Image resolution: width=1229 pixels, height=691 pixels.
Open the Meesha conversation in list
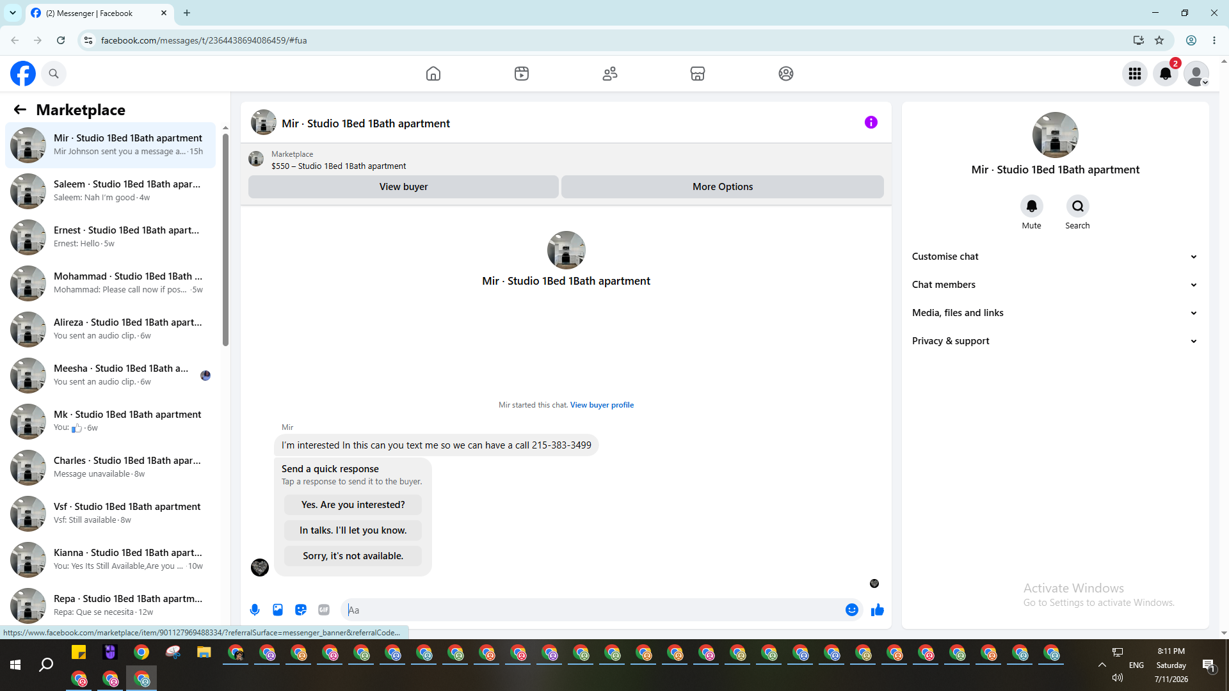(x=111, y=376)
